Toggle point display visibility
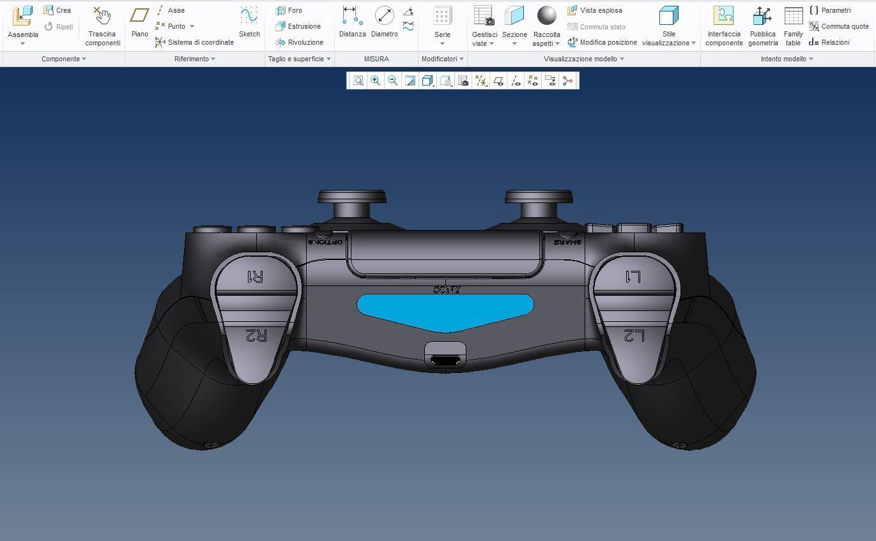 click(x=533, y=80)
